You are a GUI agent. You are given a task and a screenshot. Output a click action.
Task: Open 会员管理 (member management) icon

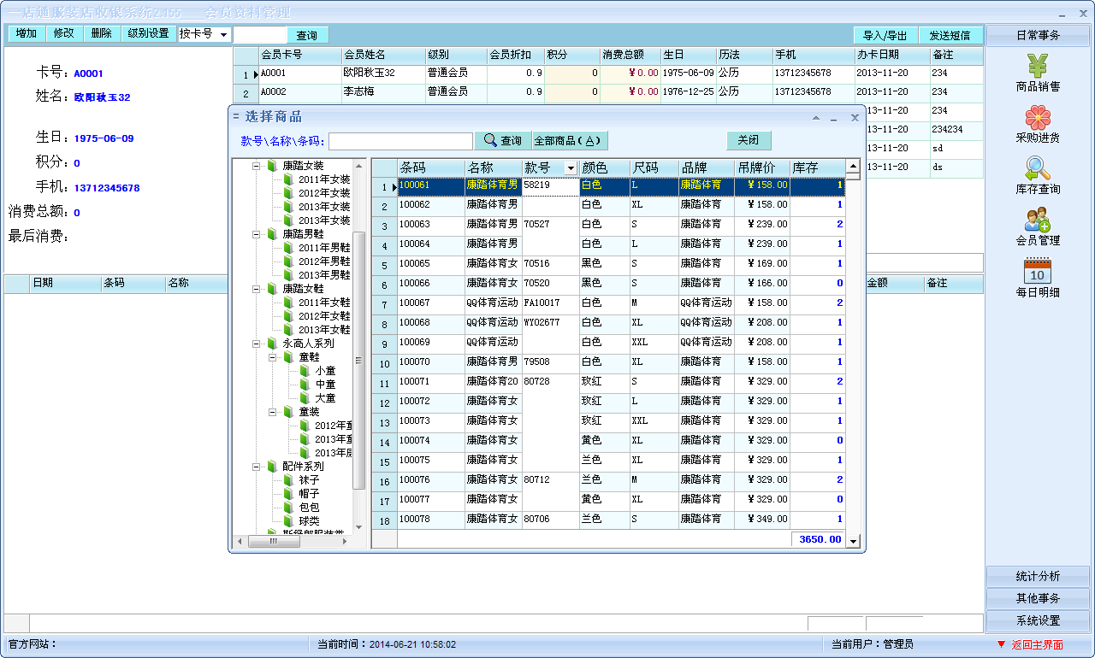pyautogui.click(x=1038, y=220)
